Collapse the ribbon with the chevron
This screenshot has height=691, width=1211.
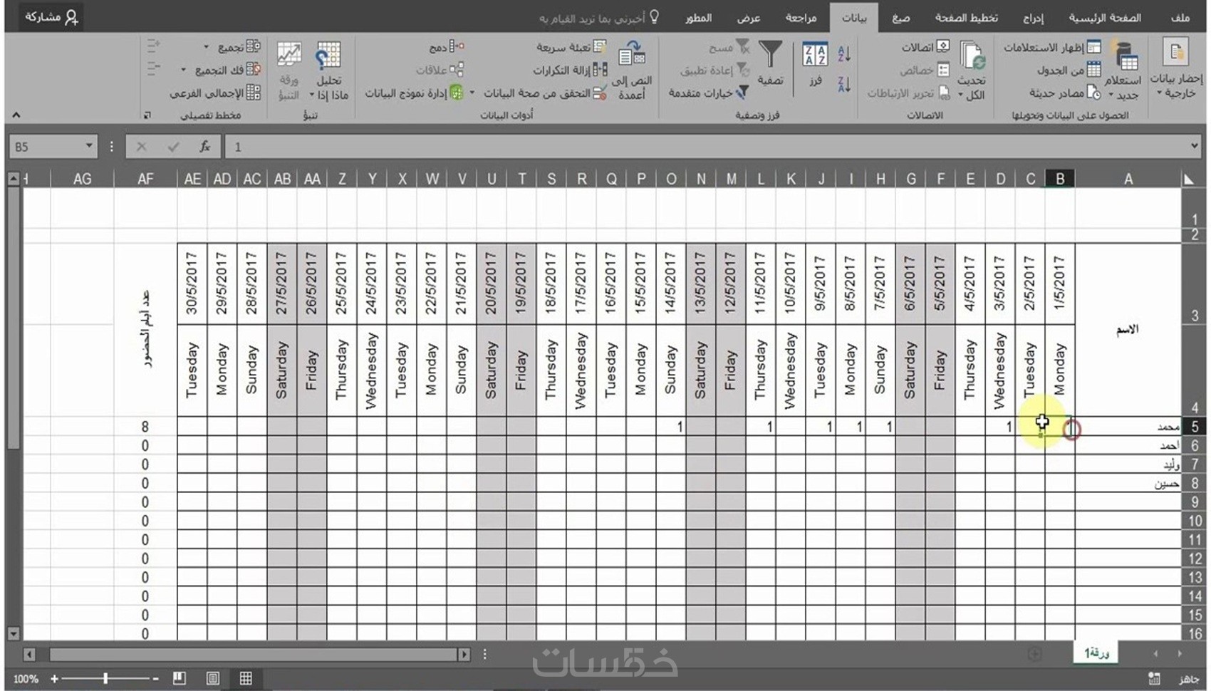click(16, 115)
